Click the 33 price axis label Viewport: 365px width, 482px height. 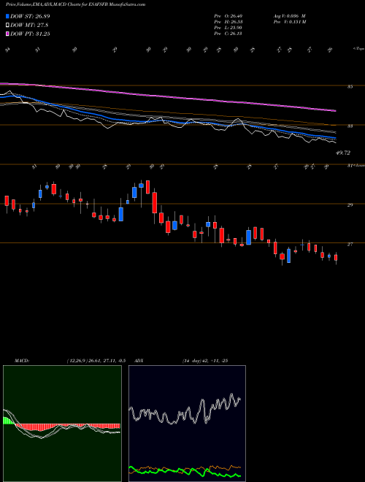click(x=350, y=126)
